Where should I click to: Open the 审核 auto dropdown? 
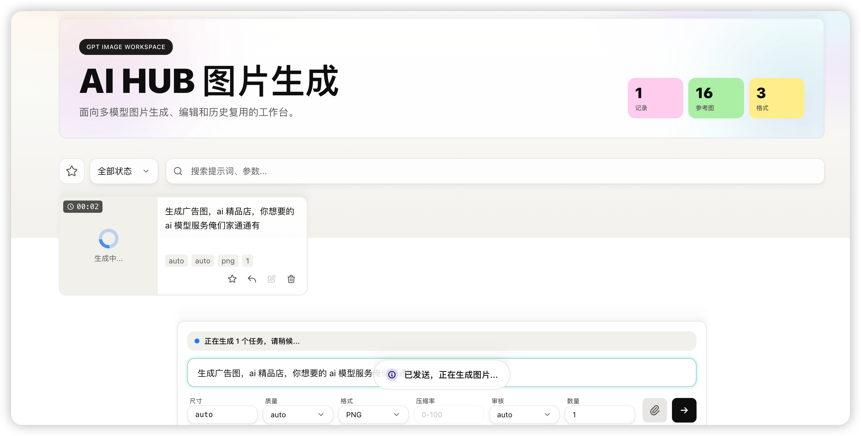(524, 414)
